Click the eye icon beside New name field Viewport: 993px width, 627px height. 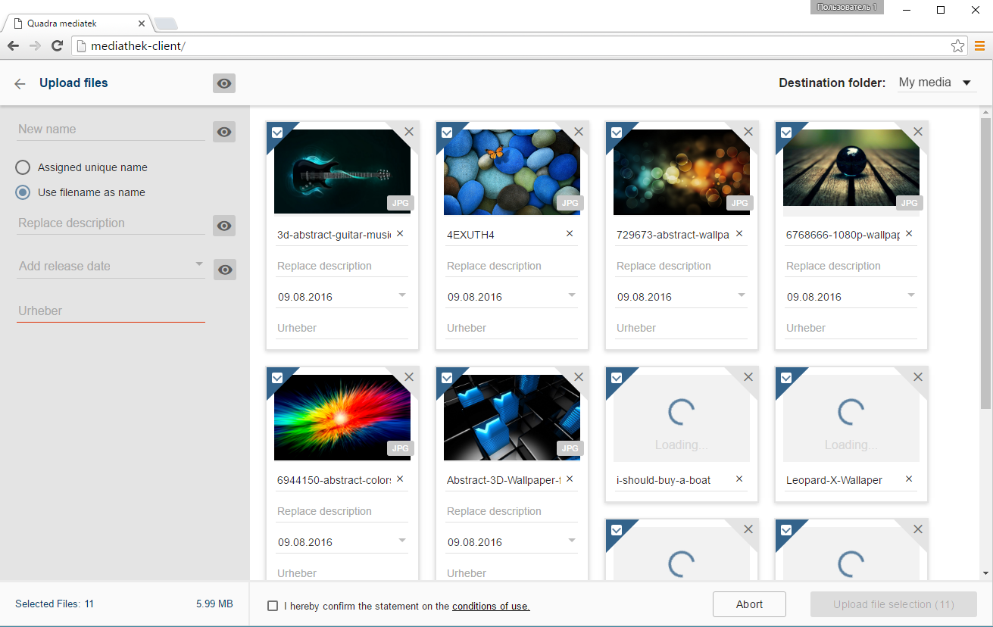[x=223, y=132]
